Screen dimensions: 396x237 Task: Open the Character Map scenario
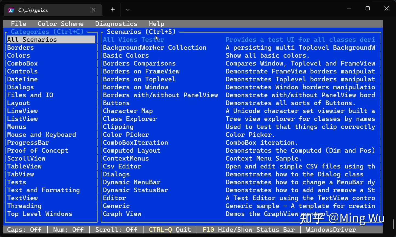pos(128,111)
